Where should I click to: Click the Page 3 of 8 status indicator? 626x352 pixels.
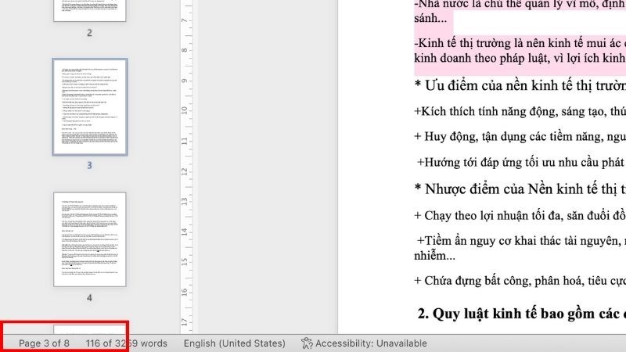(44, 343)
